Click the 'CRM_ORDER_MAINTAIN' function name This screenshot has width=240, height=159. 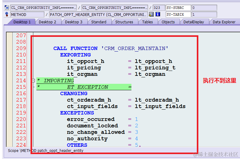135,48
